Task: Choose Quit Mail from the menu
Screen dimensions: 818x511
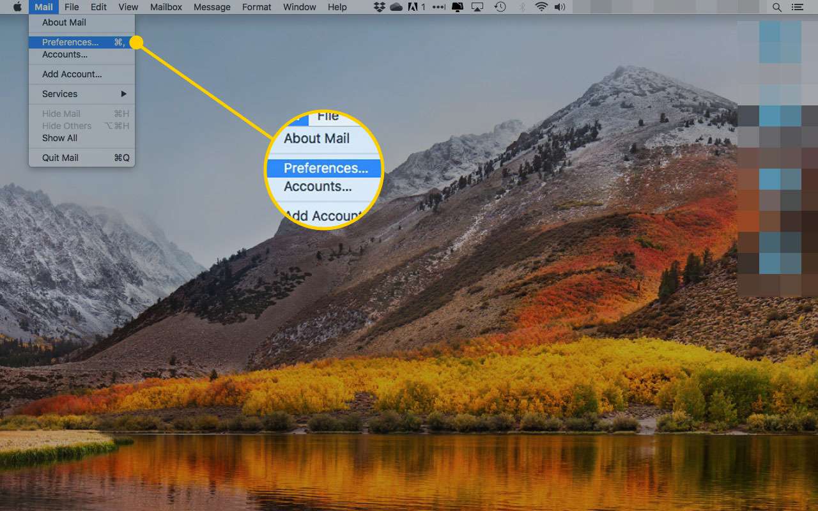Action: click(82, 158)
